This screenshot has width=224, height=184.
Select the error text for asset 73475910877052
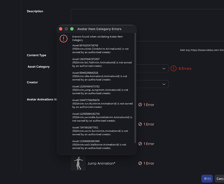tap(100, 131)
